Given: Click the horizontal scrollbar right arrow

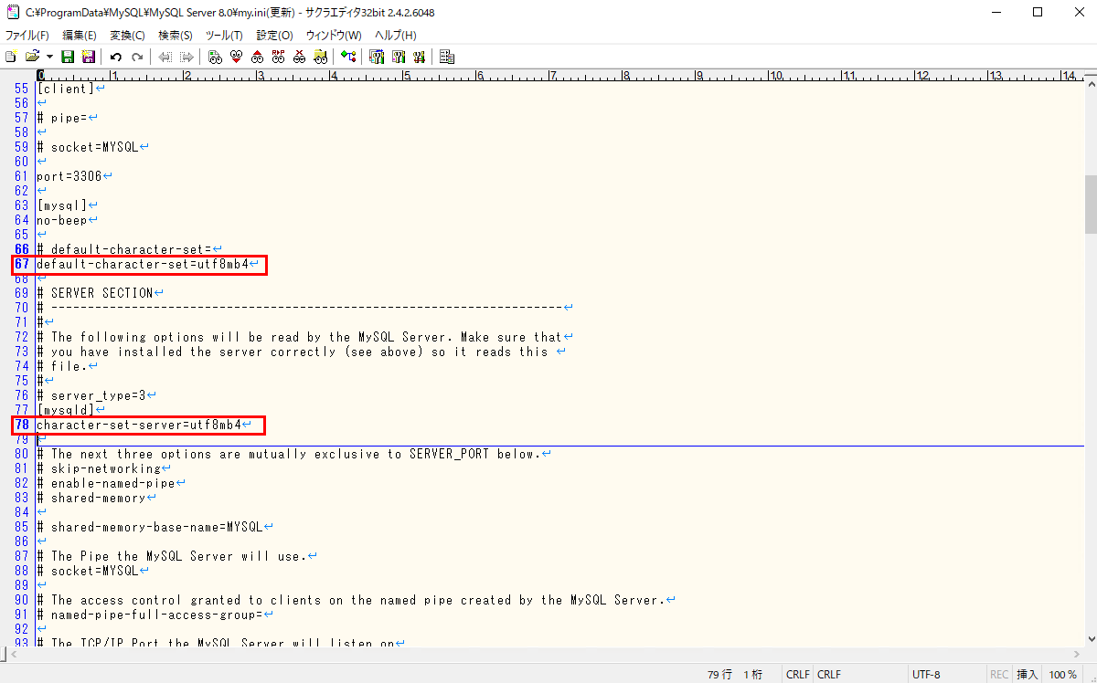Looking at the screenshot, I should pos(1076,655).
